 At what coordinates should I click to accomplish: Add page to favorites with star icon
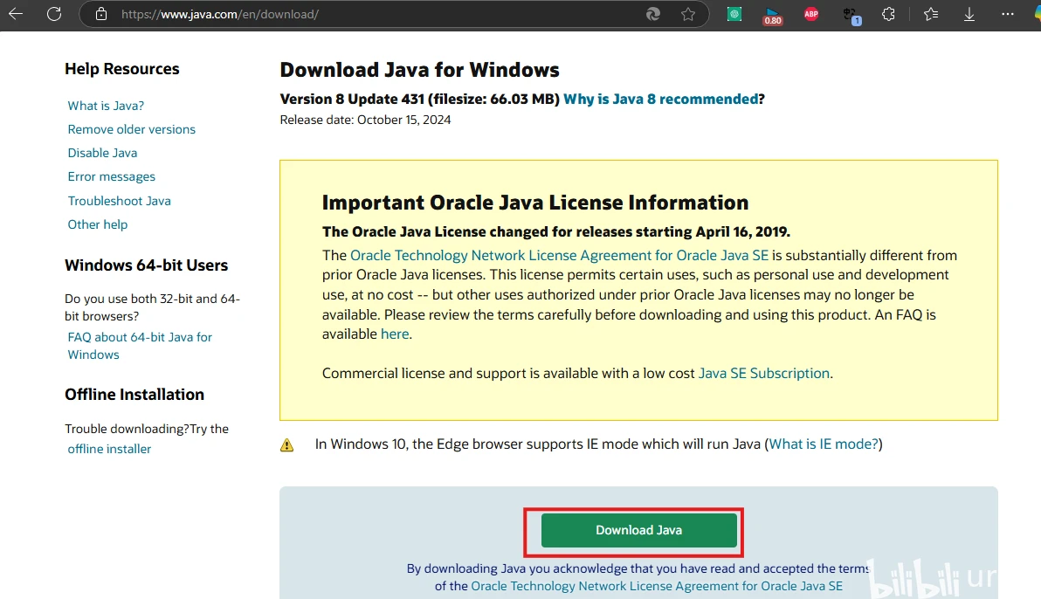[688, 14]
